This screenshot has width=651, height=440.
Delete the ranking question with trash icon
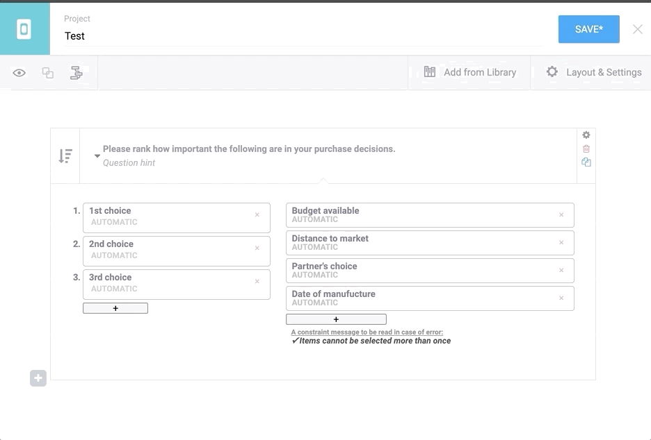click(x=586, y=149)
